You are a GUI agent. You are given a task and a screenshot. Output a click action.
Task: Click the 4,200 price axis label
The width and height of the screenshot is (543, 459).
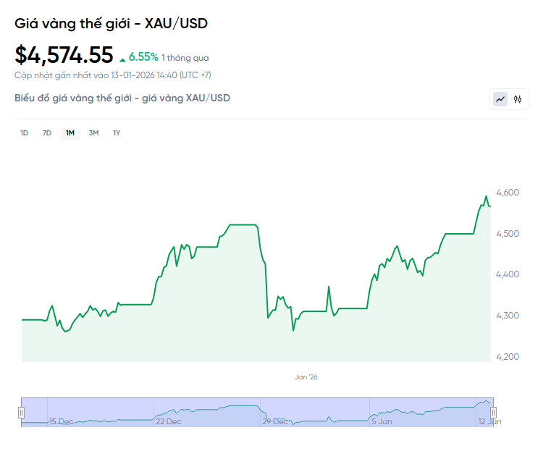click(509, 357)
